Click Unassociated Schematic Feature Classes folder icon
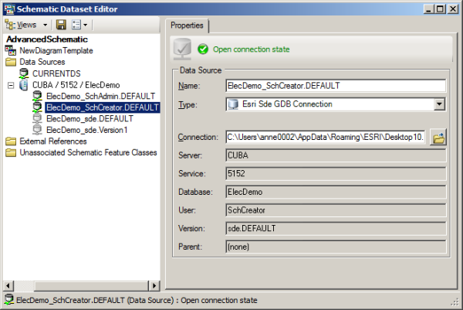Screen dimensions: 463x310 pyautogui.click(x=11, y=152)
